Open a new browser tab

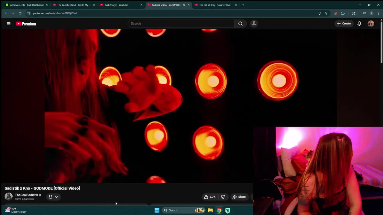(243, 5)
